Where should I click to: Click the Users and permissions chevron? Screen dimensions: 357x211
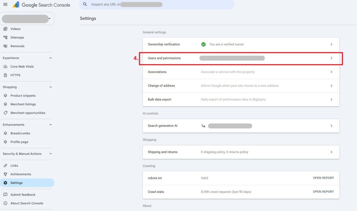point(332,58)
